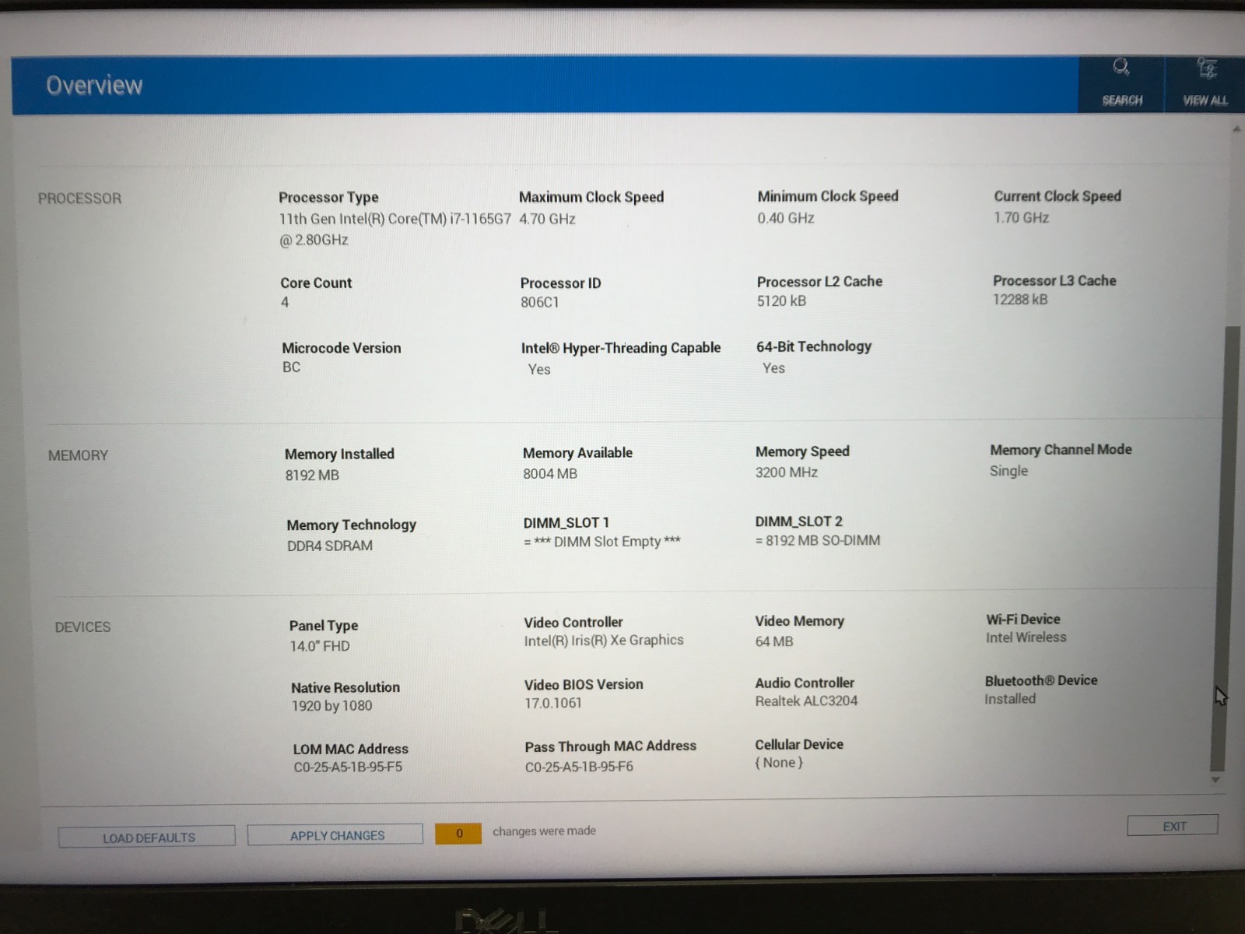Click Panel Type value 14.0" FHD
Screen dimensions: 1245x934
(320, 646)
